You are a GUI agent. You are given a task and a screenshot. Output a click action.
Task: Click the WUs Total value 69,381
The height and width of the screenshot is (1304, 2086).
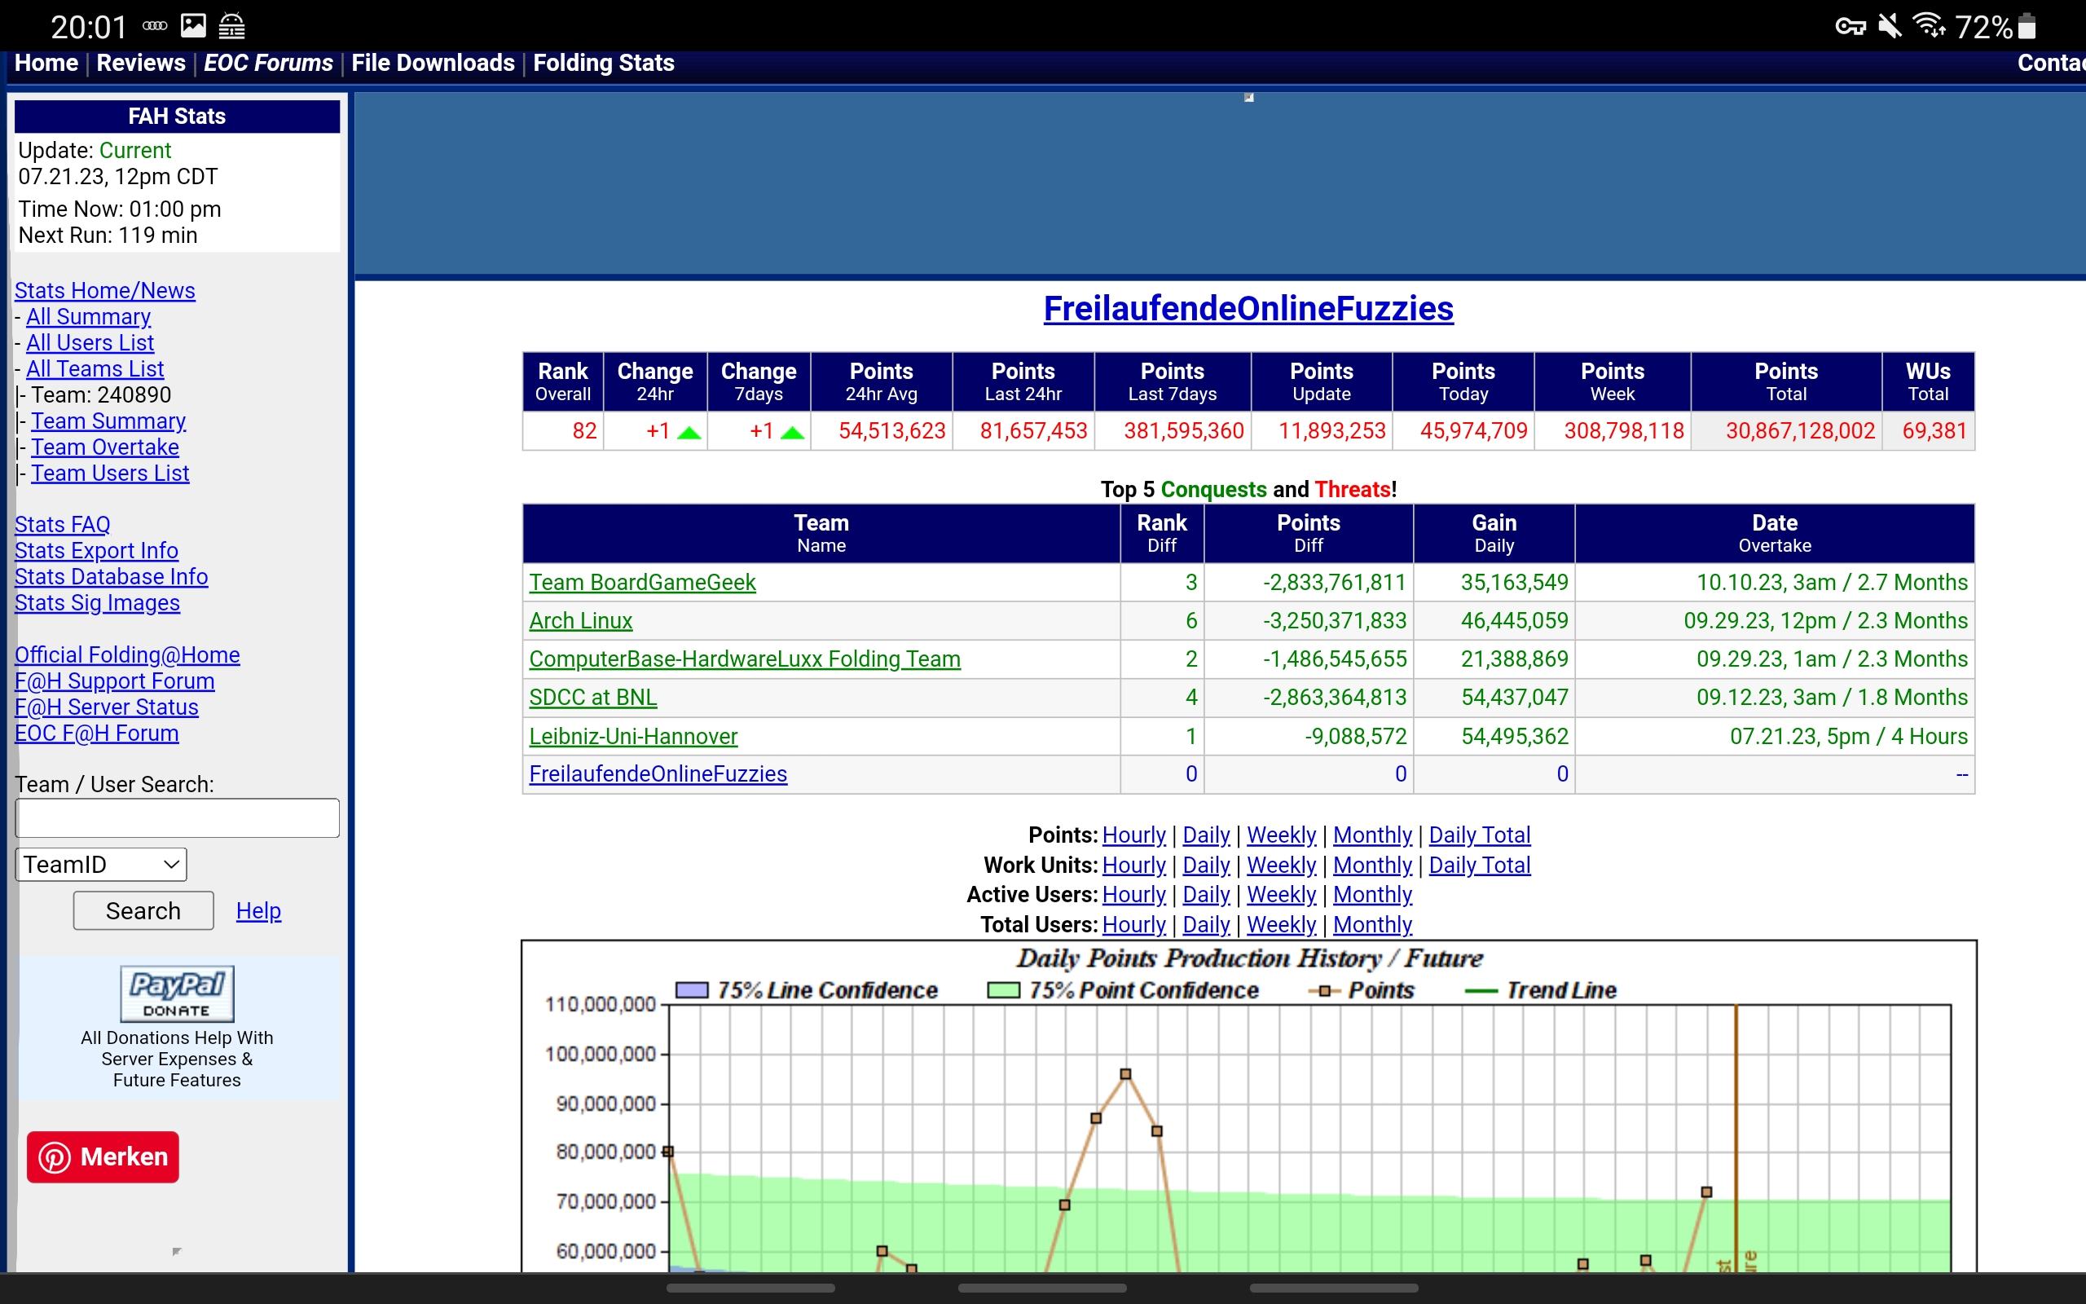pyautogui.click(x=1934, y=430)
